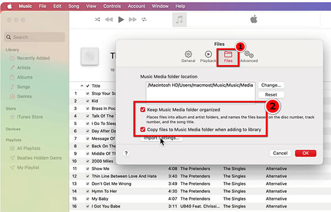Viewport: 331px width, 212px height.
Task: Click the album artwork placeholder thumbnail
Action: pos(90,57)
